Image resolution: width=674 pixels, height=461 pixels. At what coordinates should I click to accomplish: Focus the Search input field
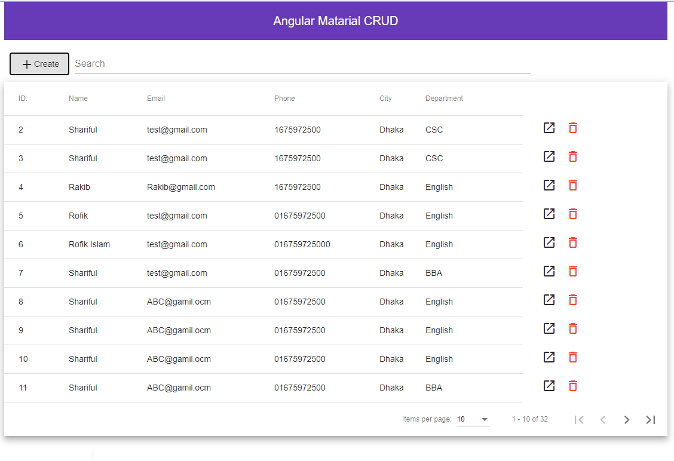tap(302, 64)
